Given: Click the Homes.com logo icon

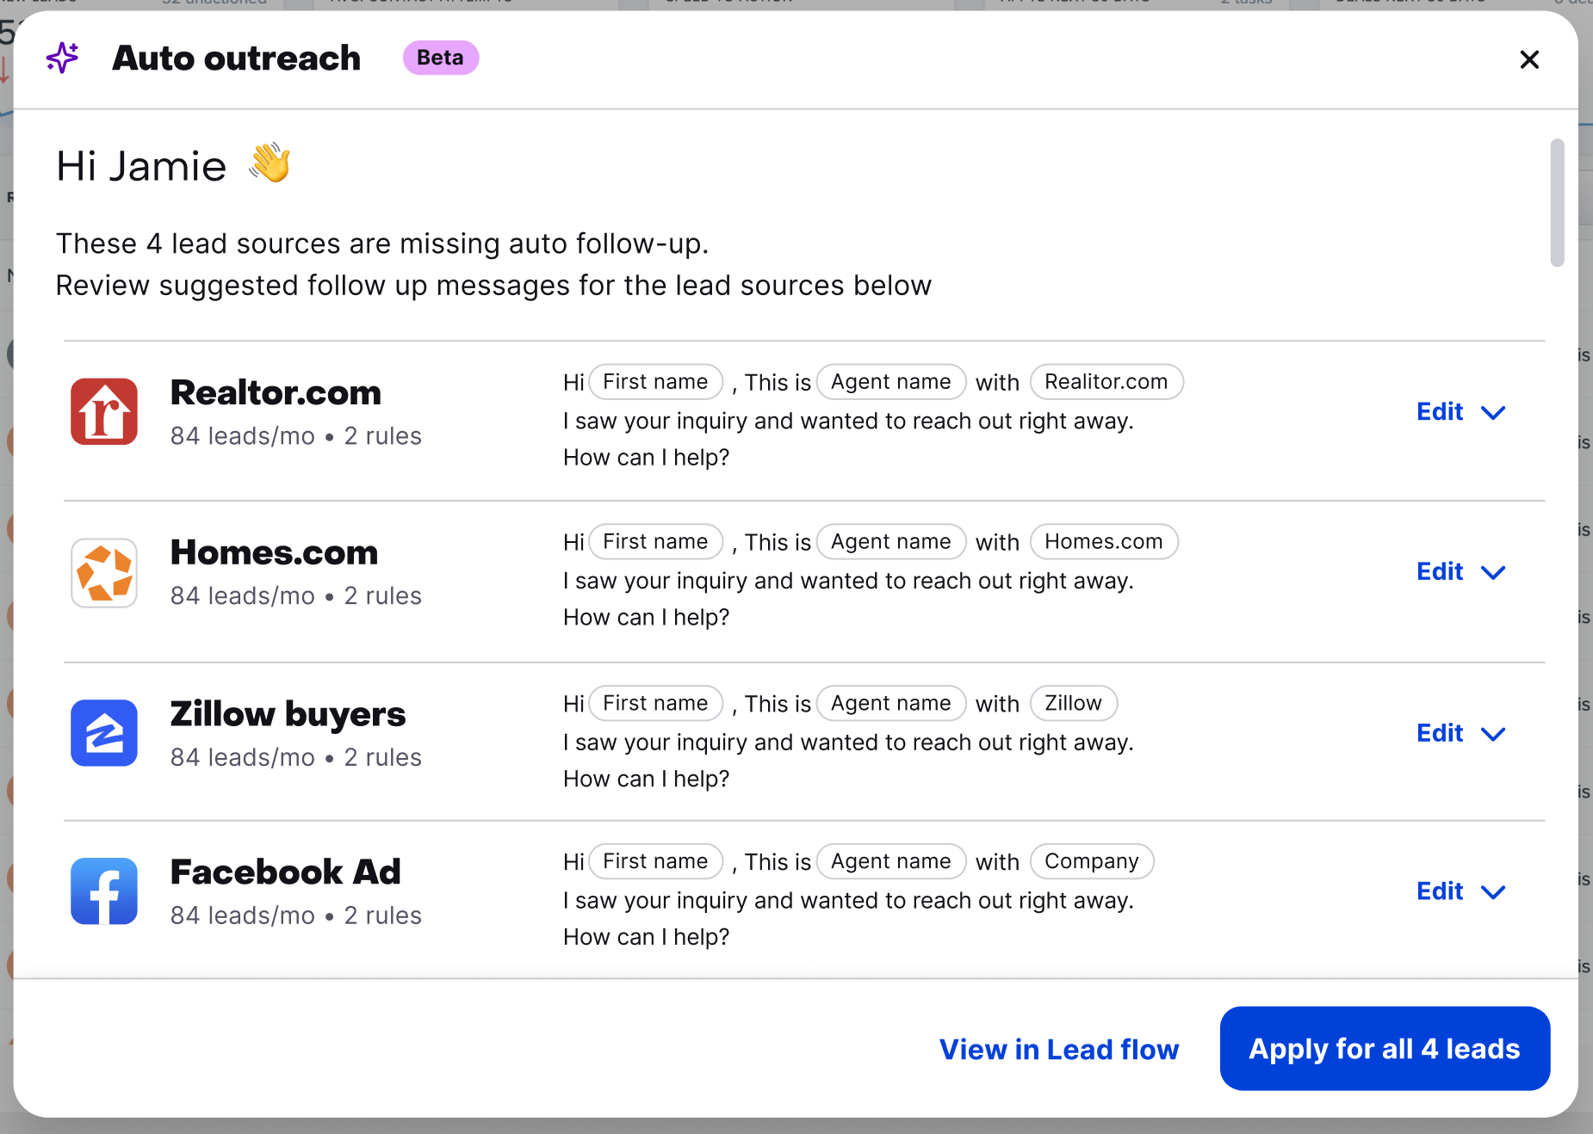Looking at the screenshot, I should point(104,573).
